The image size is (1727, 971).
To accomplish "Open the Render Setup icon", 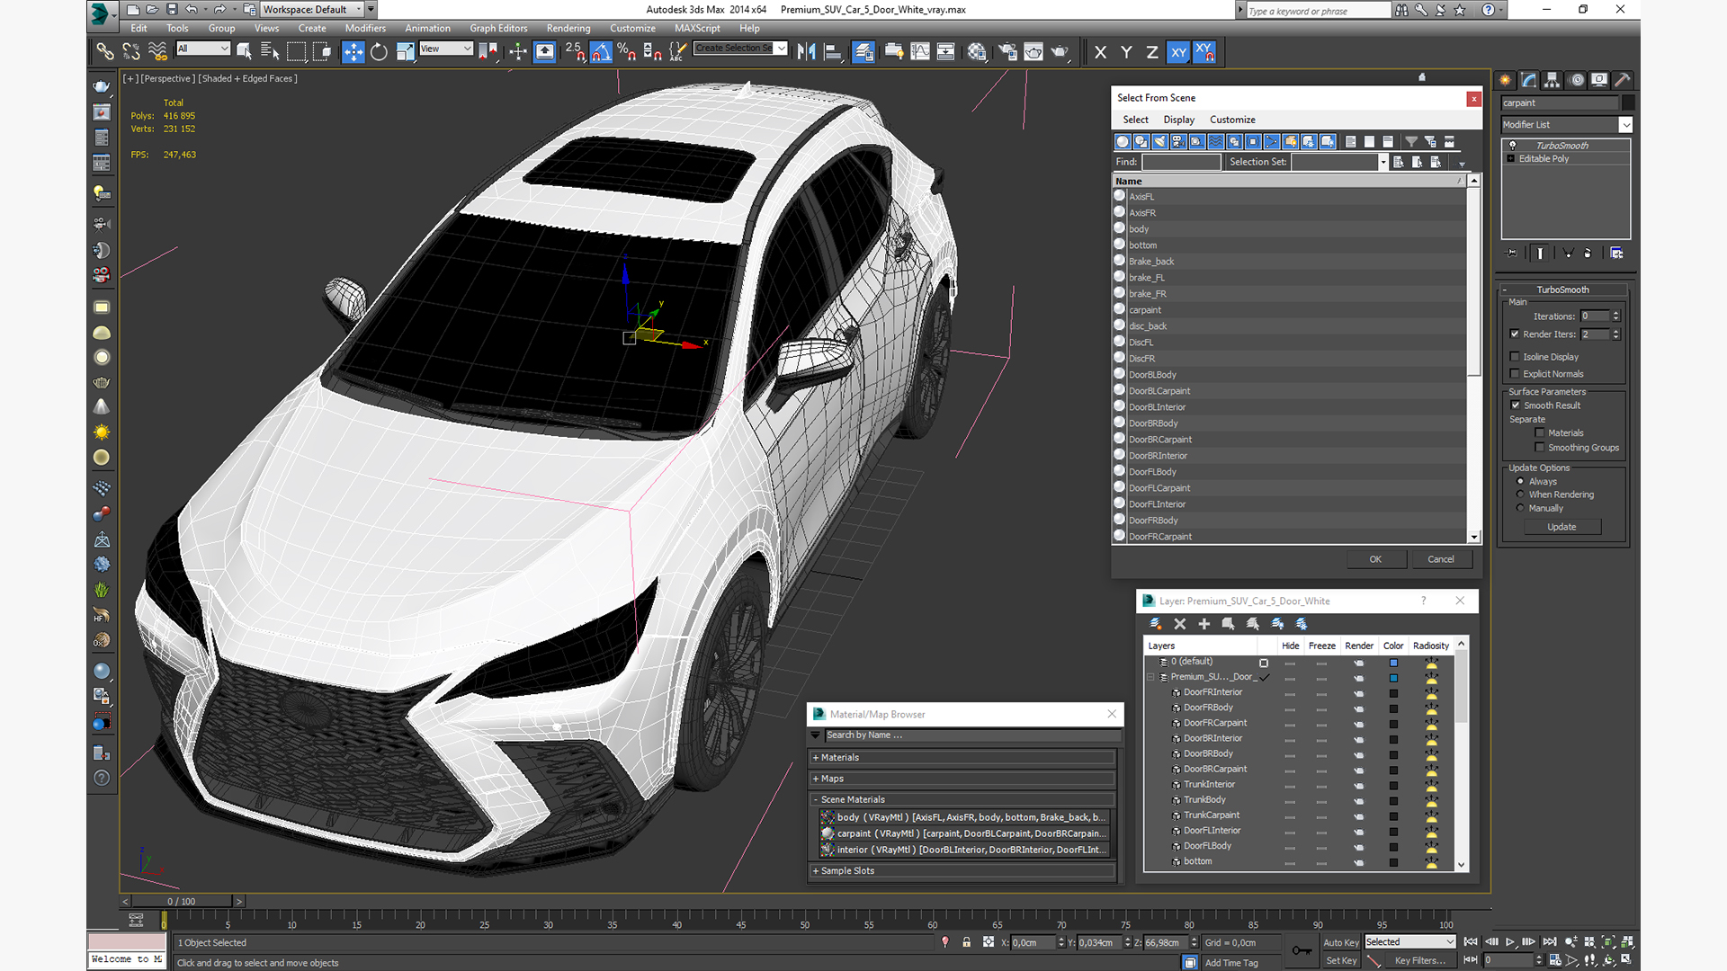I will [x=1007, y=52].
